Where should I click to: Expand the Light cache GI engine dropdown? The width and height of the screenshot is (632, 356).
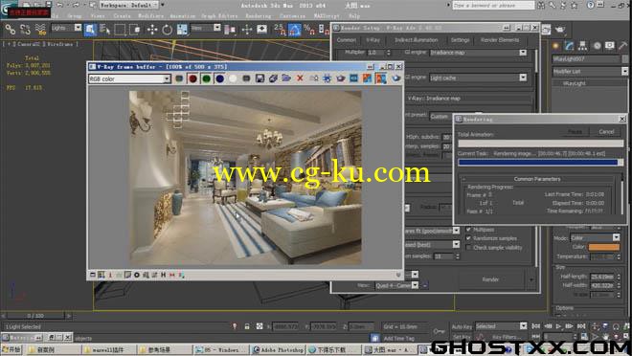478,78
